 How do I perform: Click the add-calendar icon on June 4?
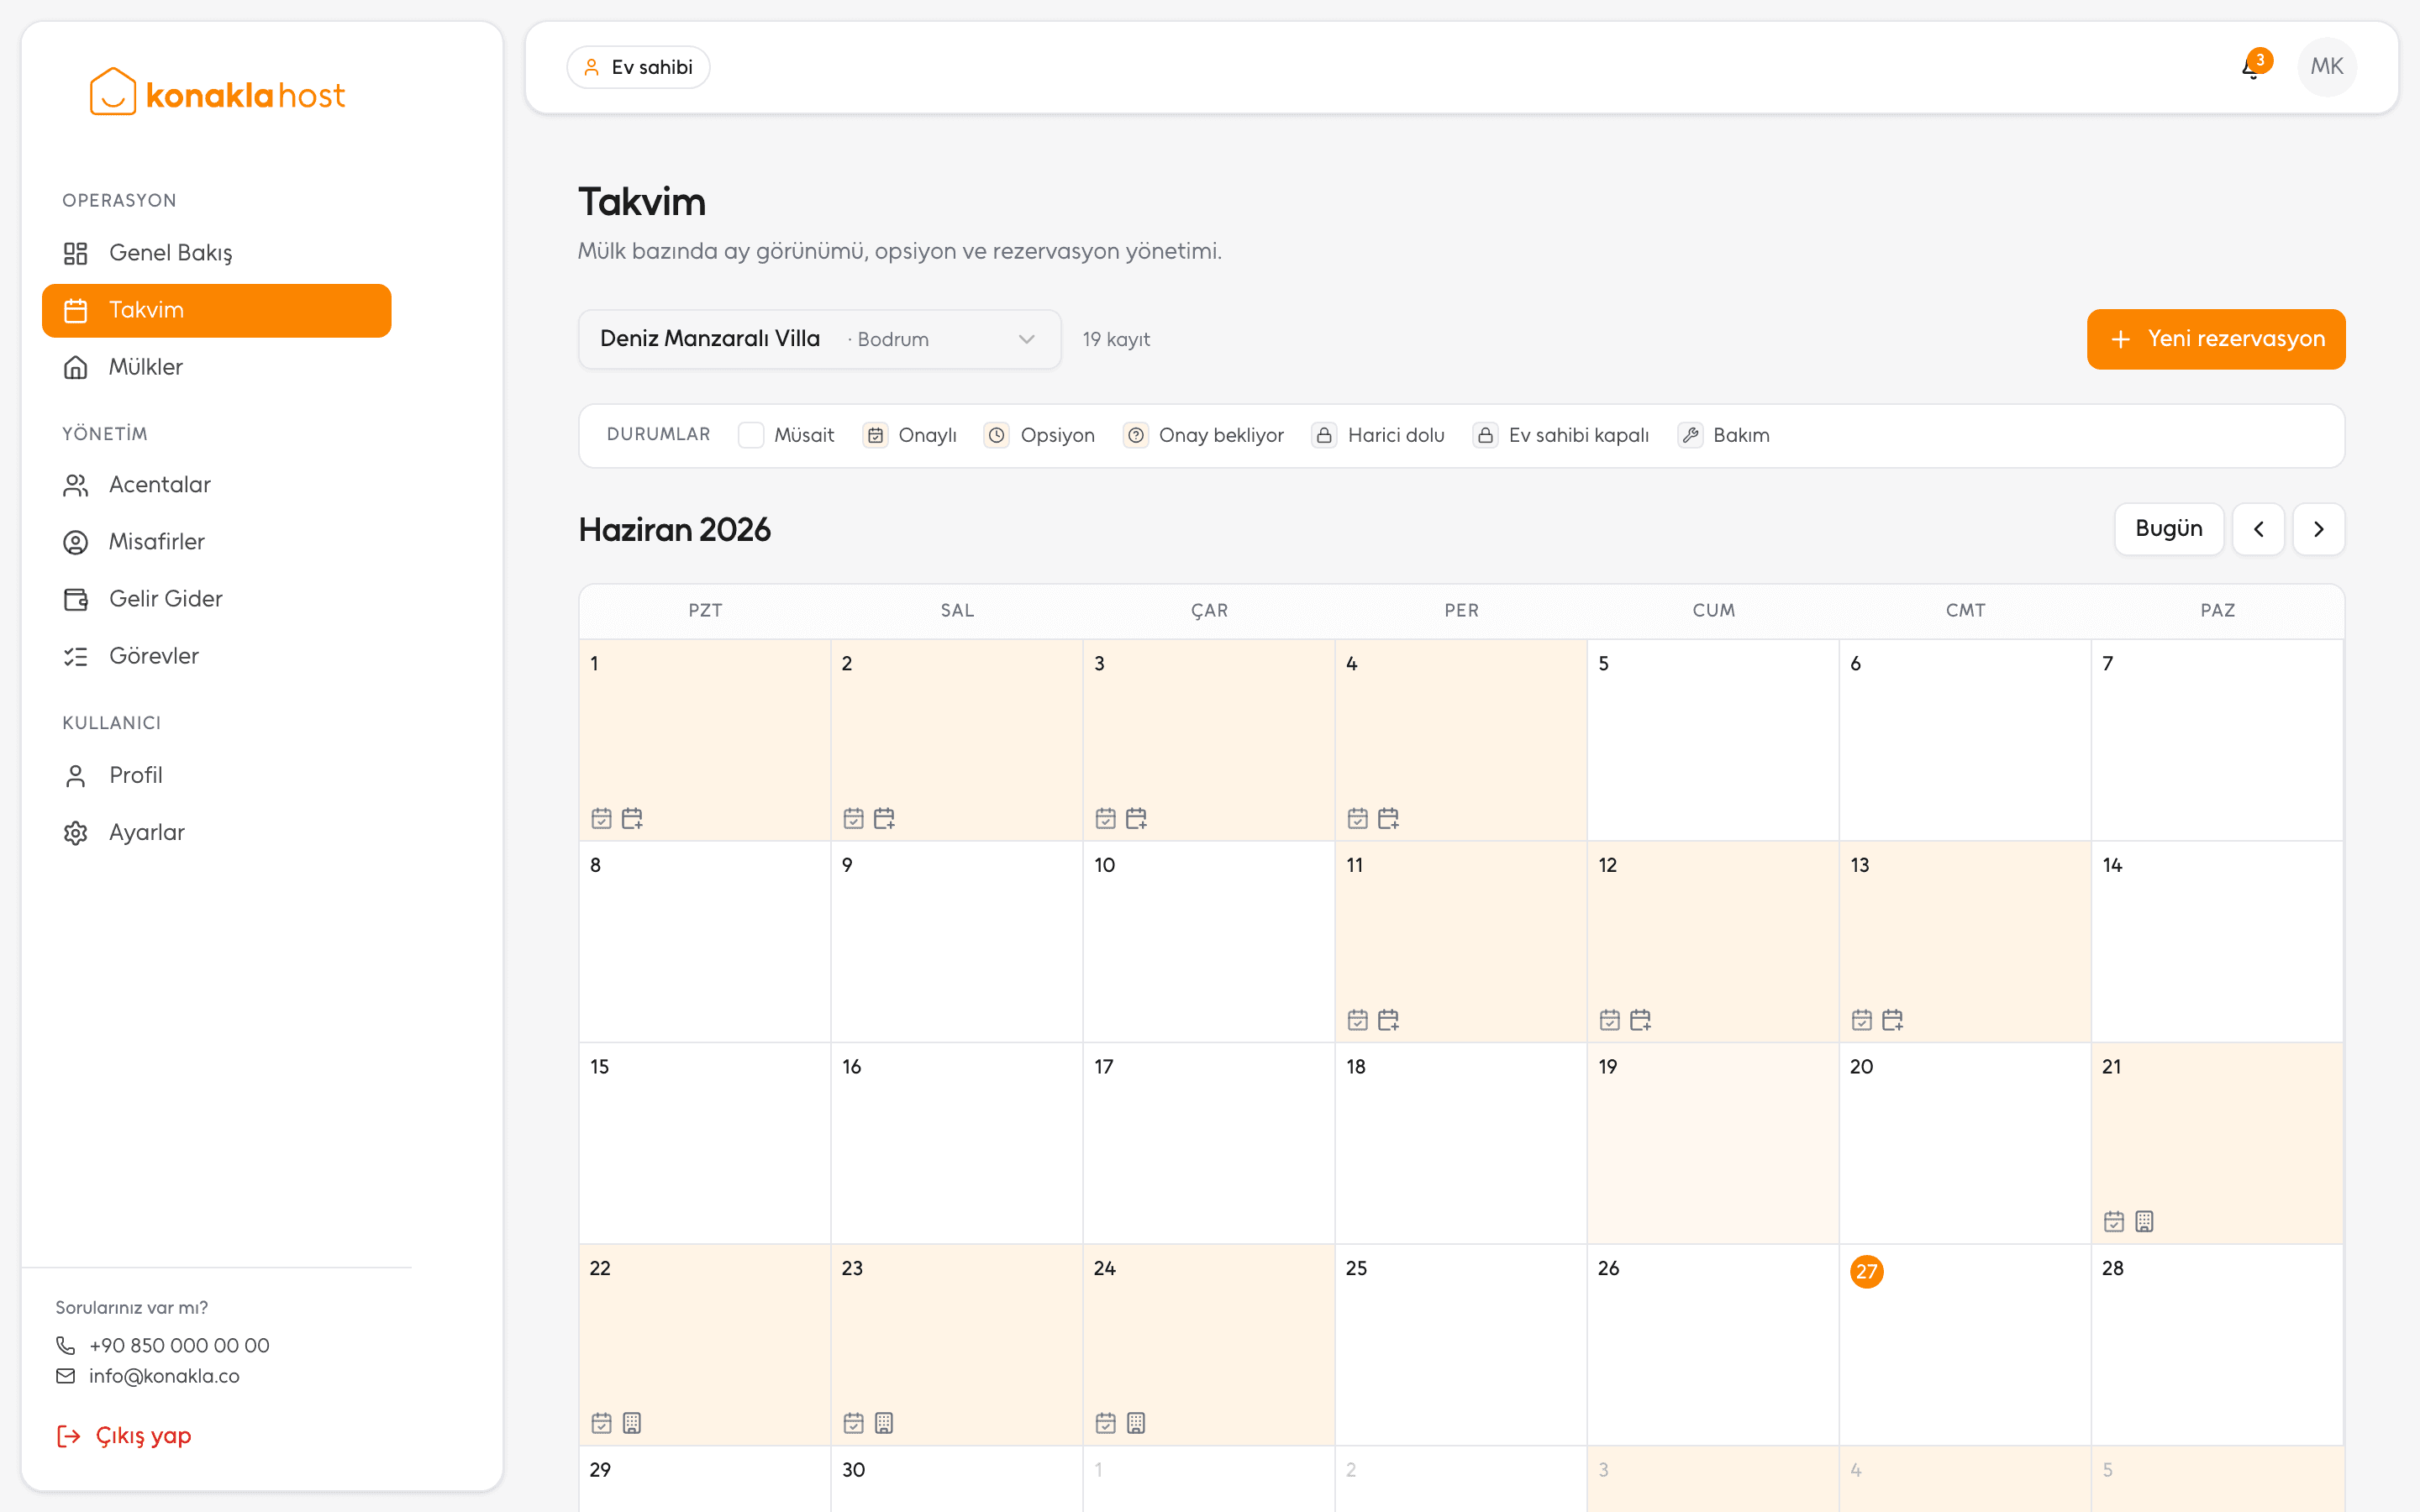1388,818
